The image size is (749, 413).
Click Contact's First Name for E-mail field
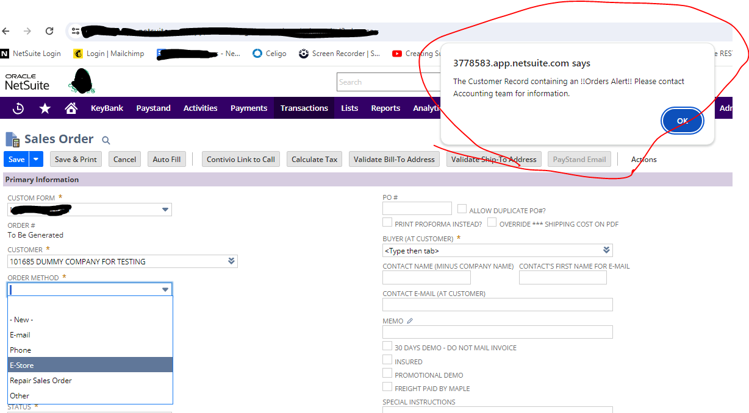[563, 278]
